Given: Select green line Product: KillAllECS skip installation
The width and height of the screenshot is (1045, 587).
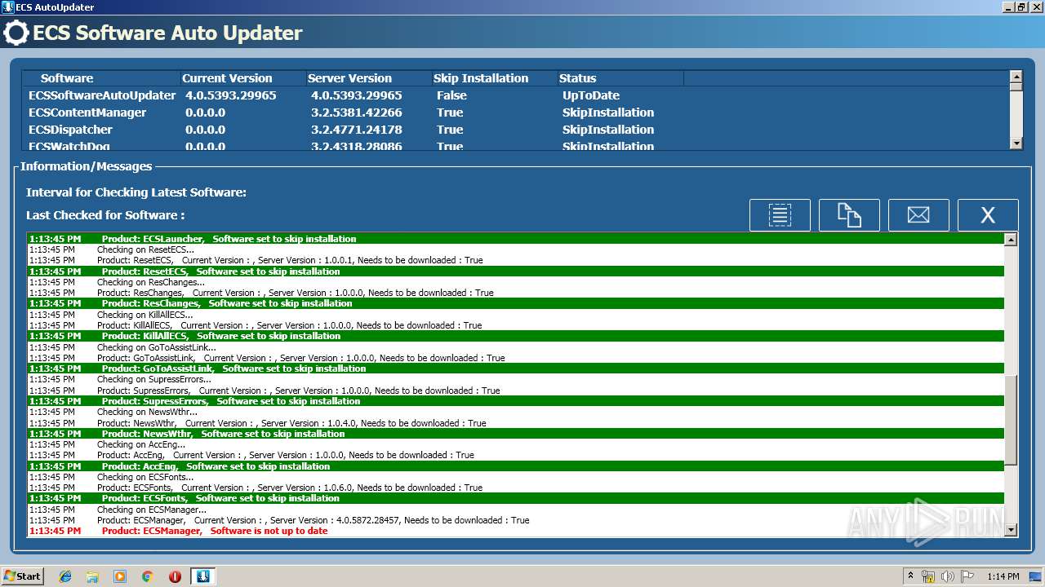Looking at the screenshot, I should click(516, 336).
